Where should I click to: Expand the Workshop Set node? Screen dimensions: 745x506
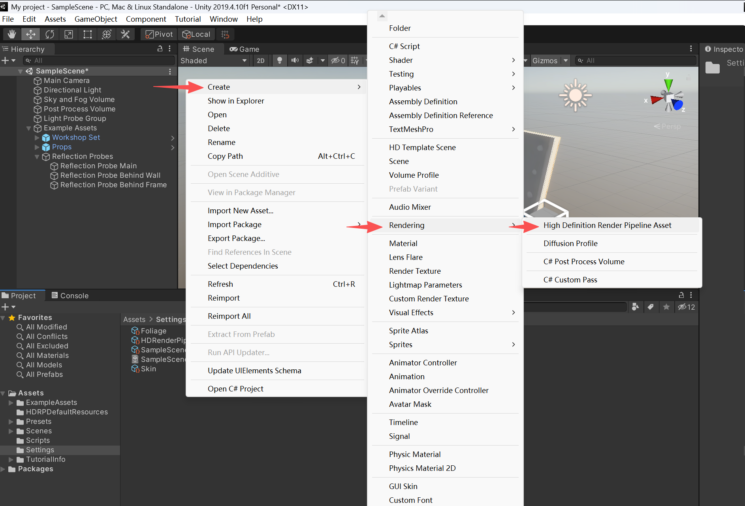tap(37, 137)
